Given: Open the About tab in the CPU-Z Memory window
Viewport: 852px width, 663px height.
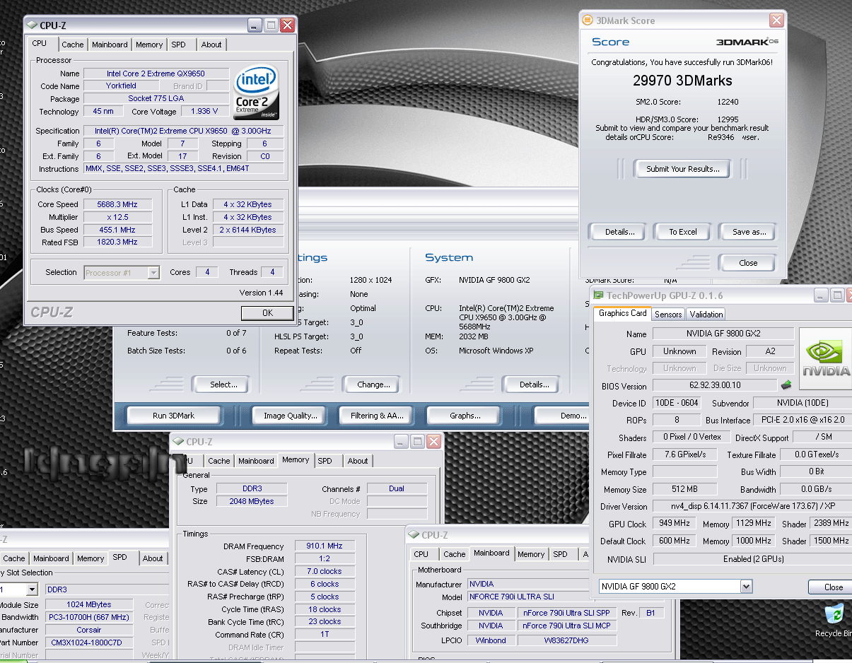Looking at the screenshot, I should point(358,461).
